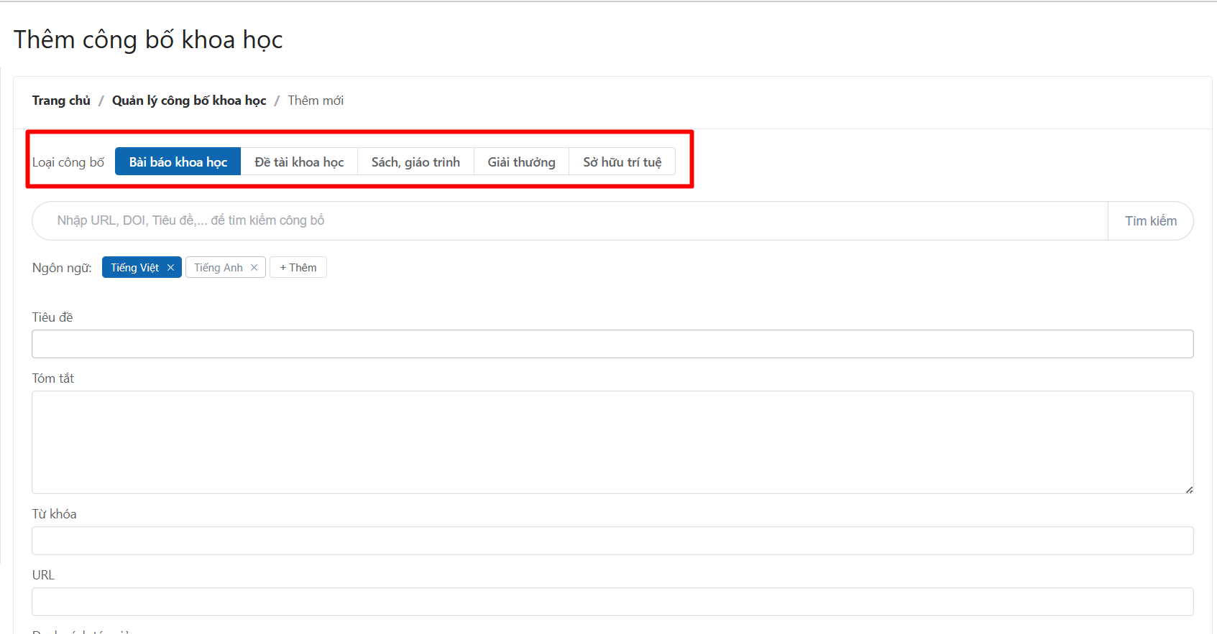Open the Sách, giáo trình tab
Screen dimensions: 1217x634
(x=415, y=162)
